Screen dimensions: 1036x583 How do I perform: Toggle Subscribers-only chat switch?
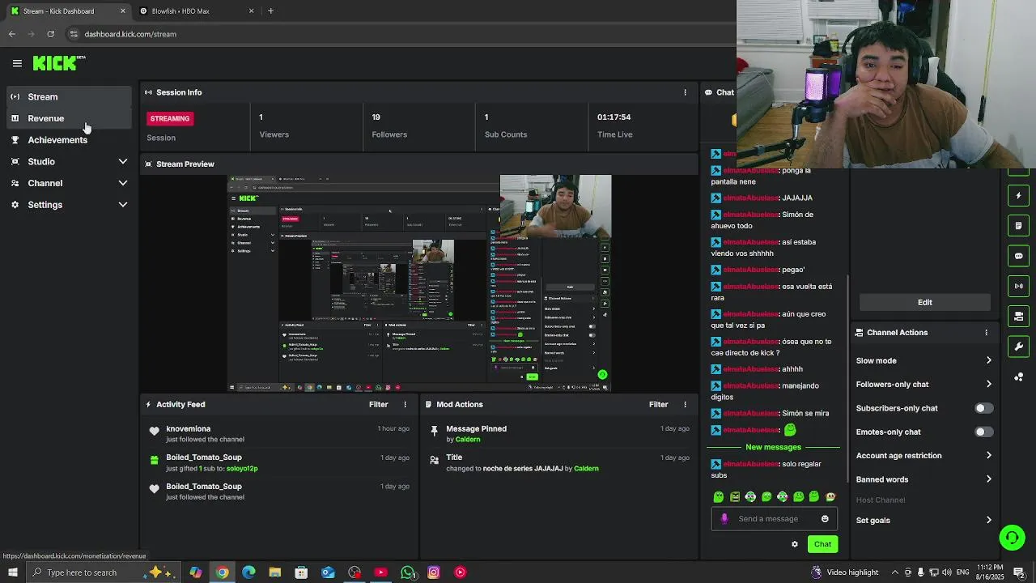point(983,408)
